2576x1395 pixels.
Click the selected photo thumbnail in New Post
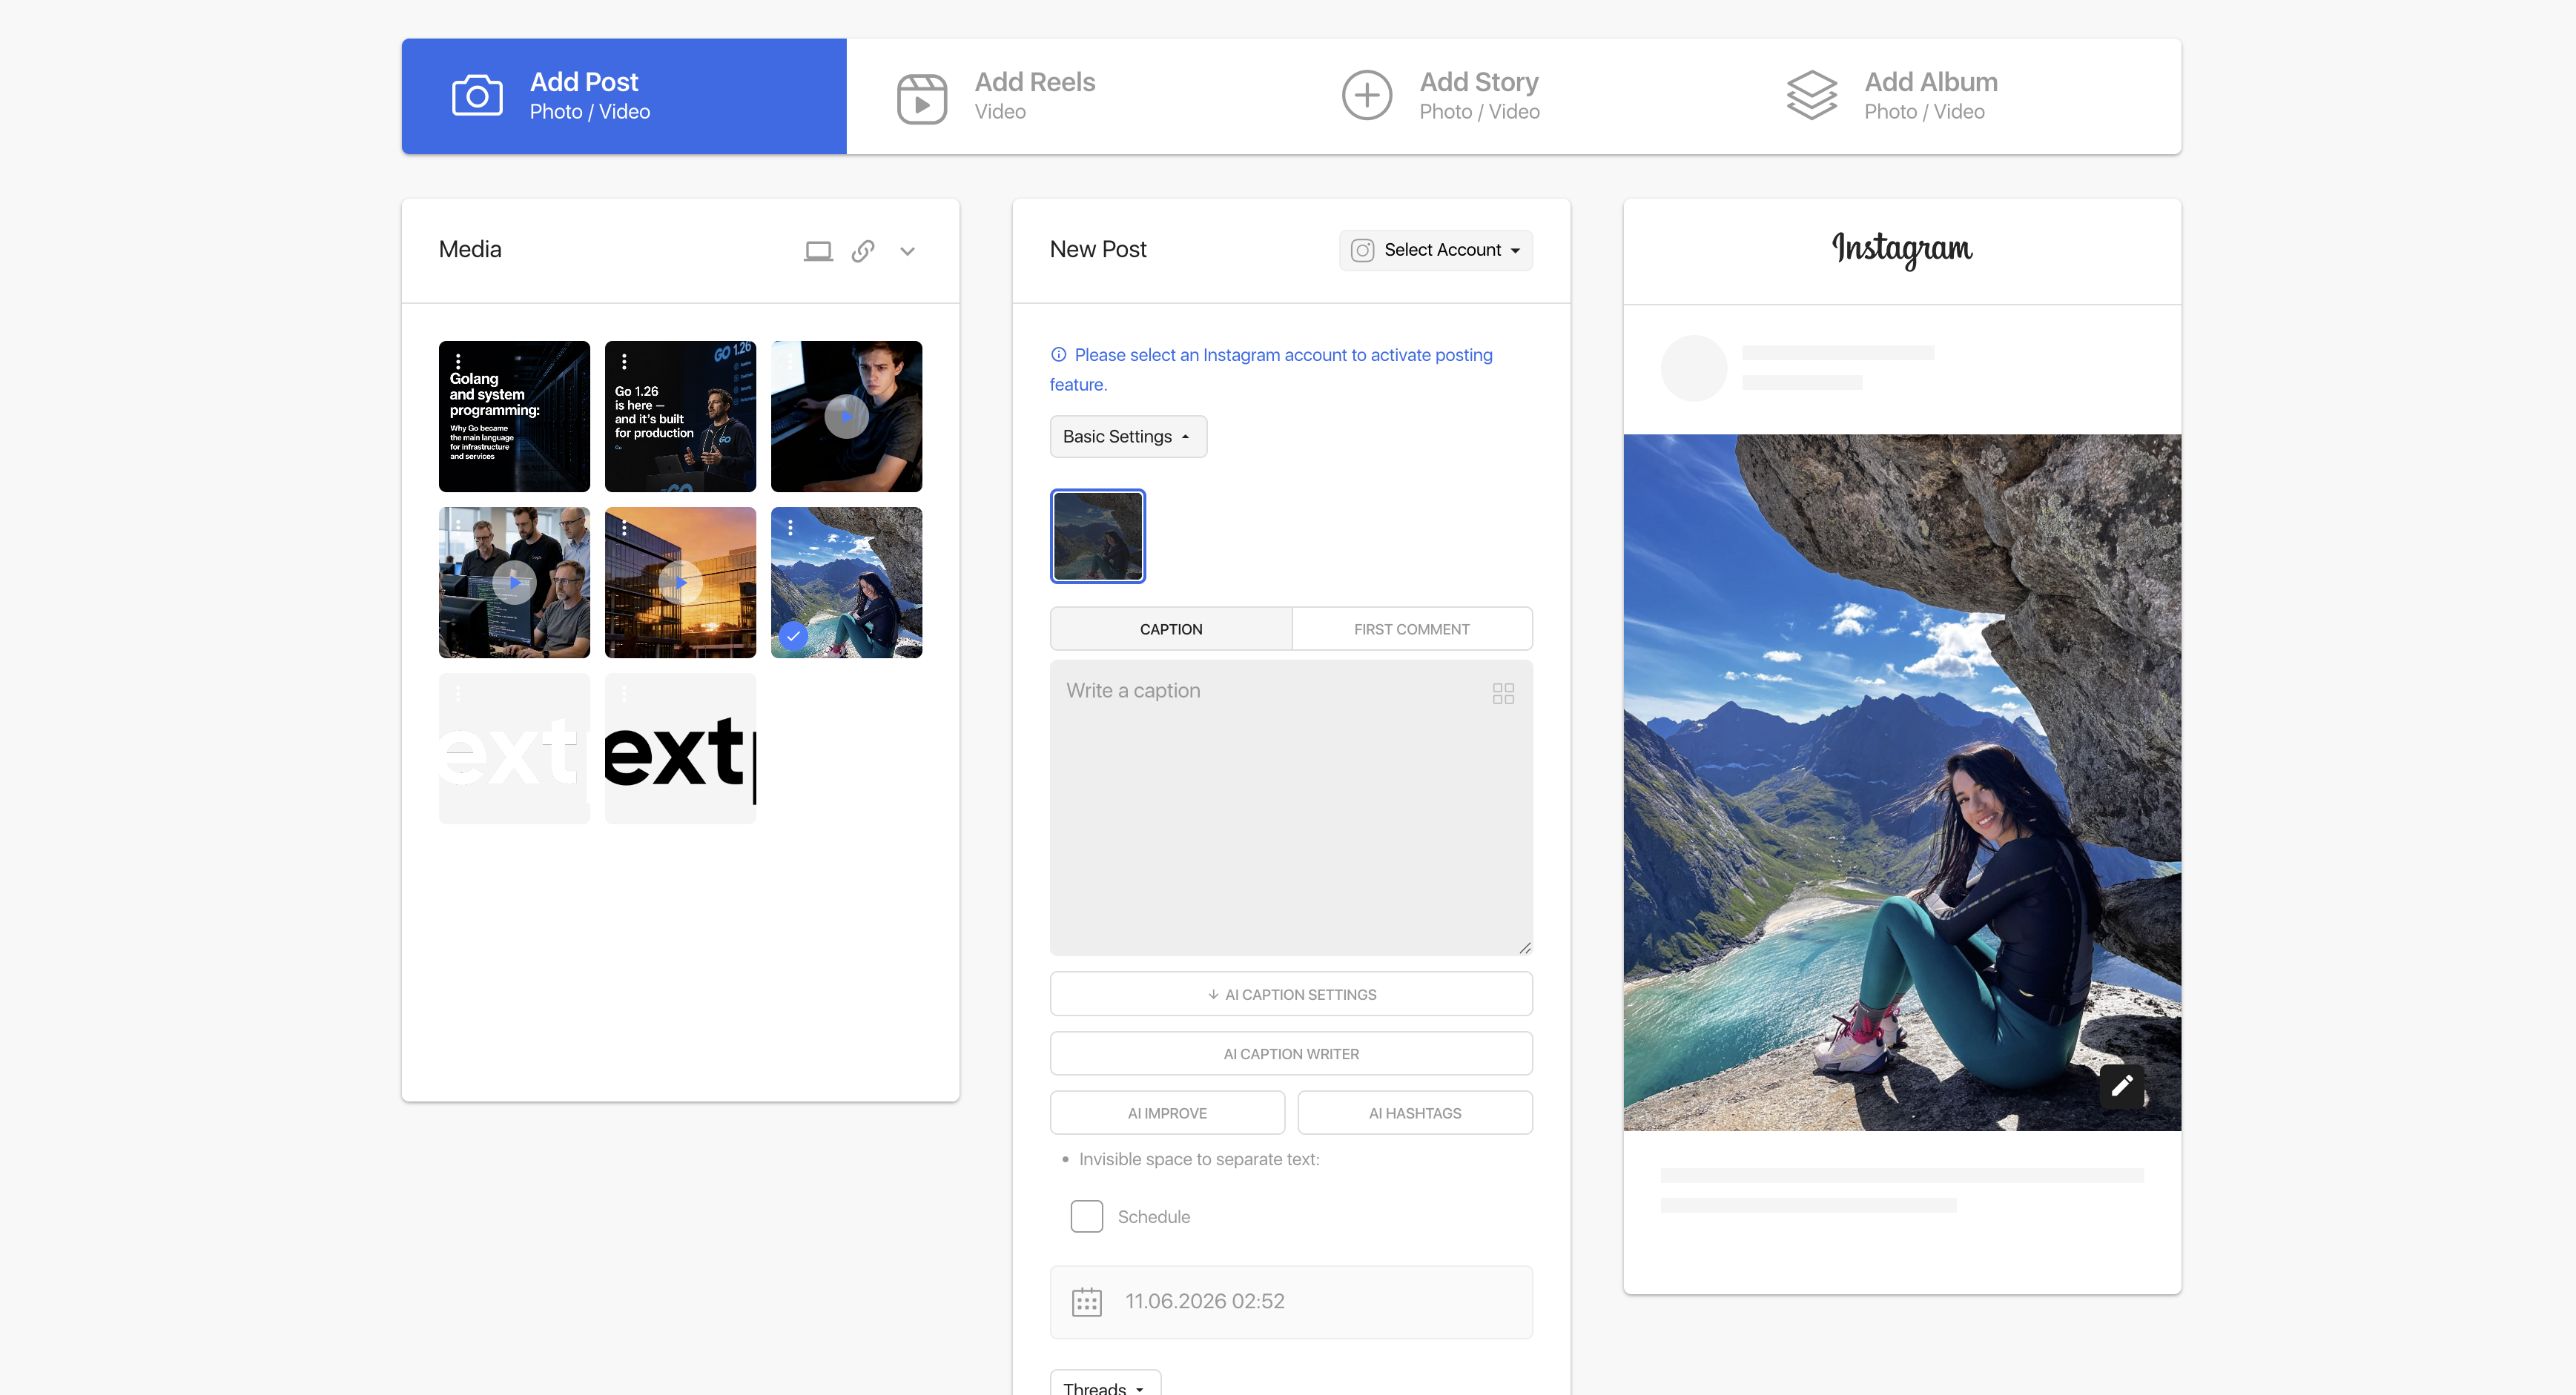click(1097, 536)
